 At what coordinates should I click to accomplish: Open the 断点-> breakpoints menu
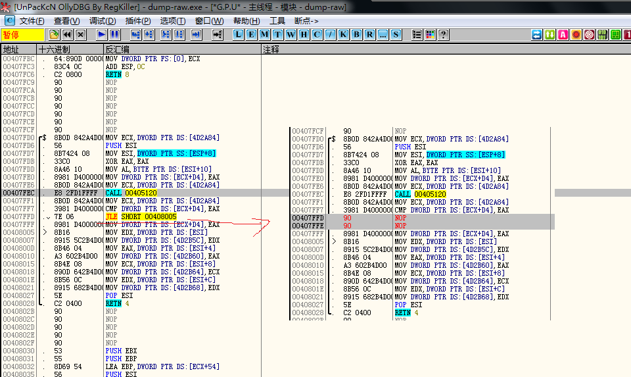306,21
